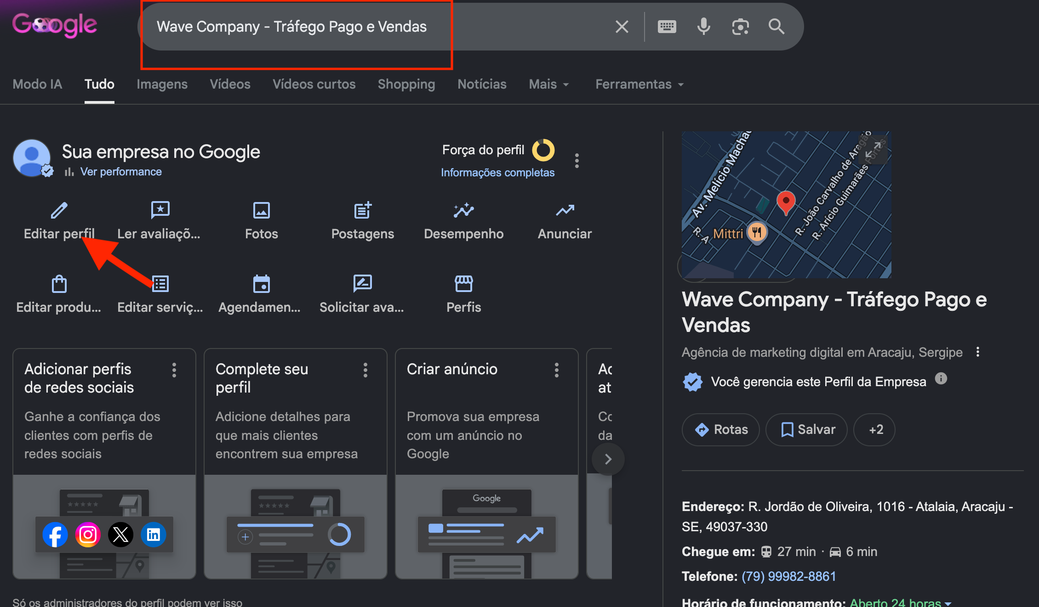Viewport: 1039px width, 607px height.
Task: Open the Criar anúncio card
Action: point(487,464)
